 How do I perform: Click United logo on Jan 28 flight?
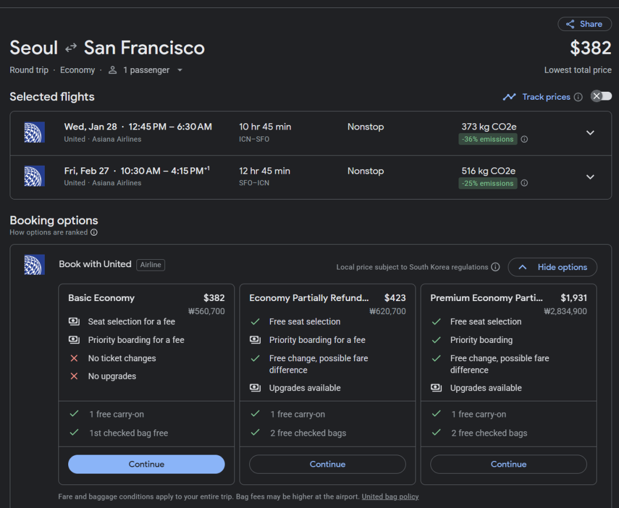pos(34,132)
